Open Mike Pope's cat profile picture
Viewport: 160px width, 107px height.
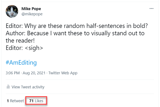click(x=12, y=11)
